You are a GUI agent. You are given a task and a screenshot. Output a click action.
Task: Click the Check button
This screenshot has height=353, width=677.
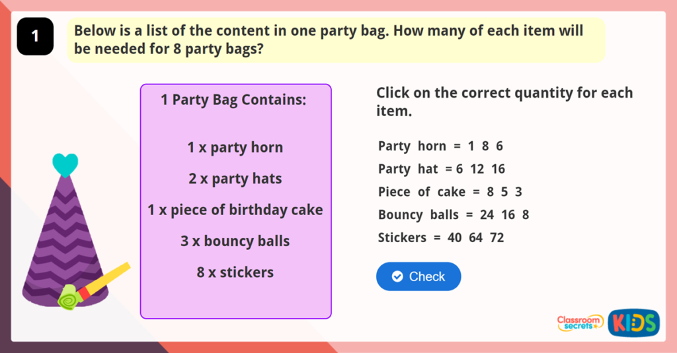click(418, 276)
